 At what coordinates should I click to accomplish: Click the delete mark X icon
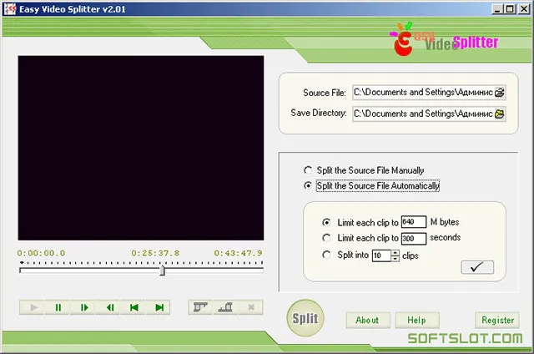(251, 307)
